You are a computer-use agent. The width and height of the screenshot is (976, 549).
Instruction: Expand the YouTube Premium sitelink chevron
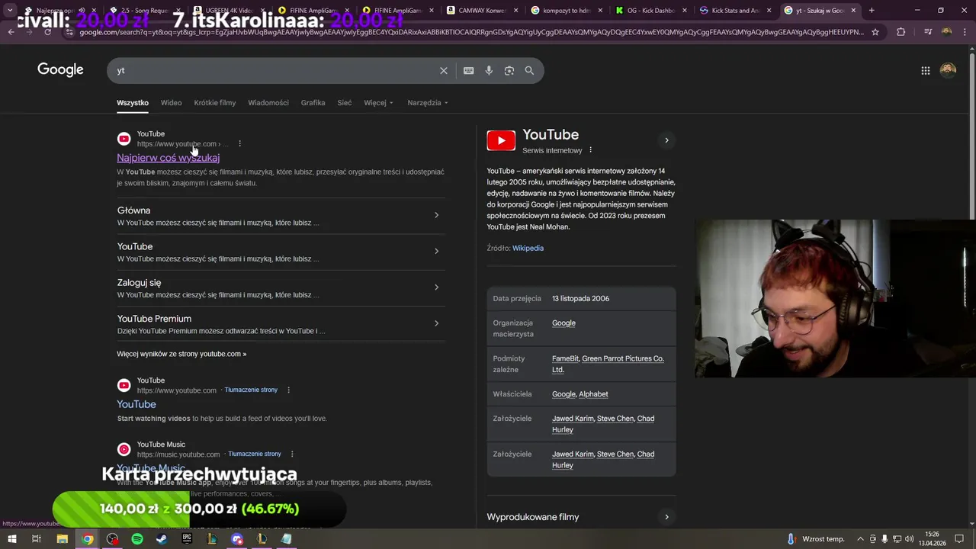(436, 323)
